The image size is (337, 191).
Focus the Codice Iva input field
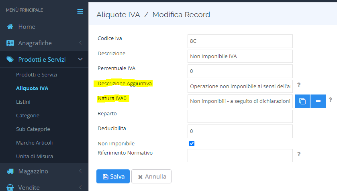point(240,41)
